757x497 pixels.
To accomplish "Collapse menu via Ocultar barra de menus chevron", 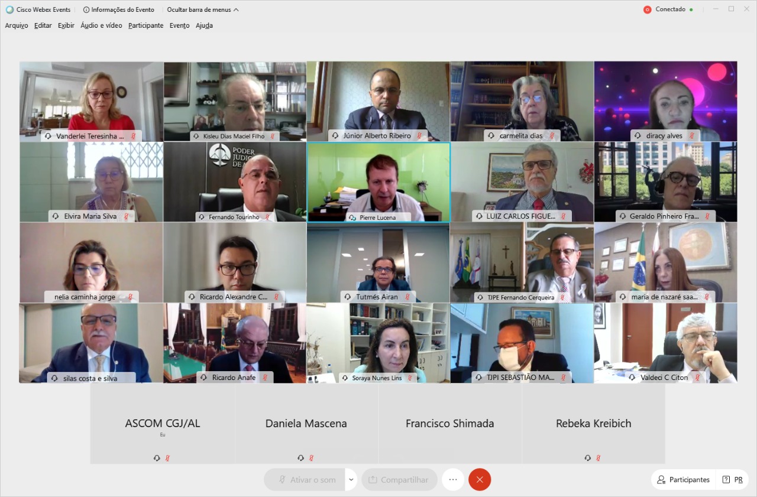I will pos(236,10).
